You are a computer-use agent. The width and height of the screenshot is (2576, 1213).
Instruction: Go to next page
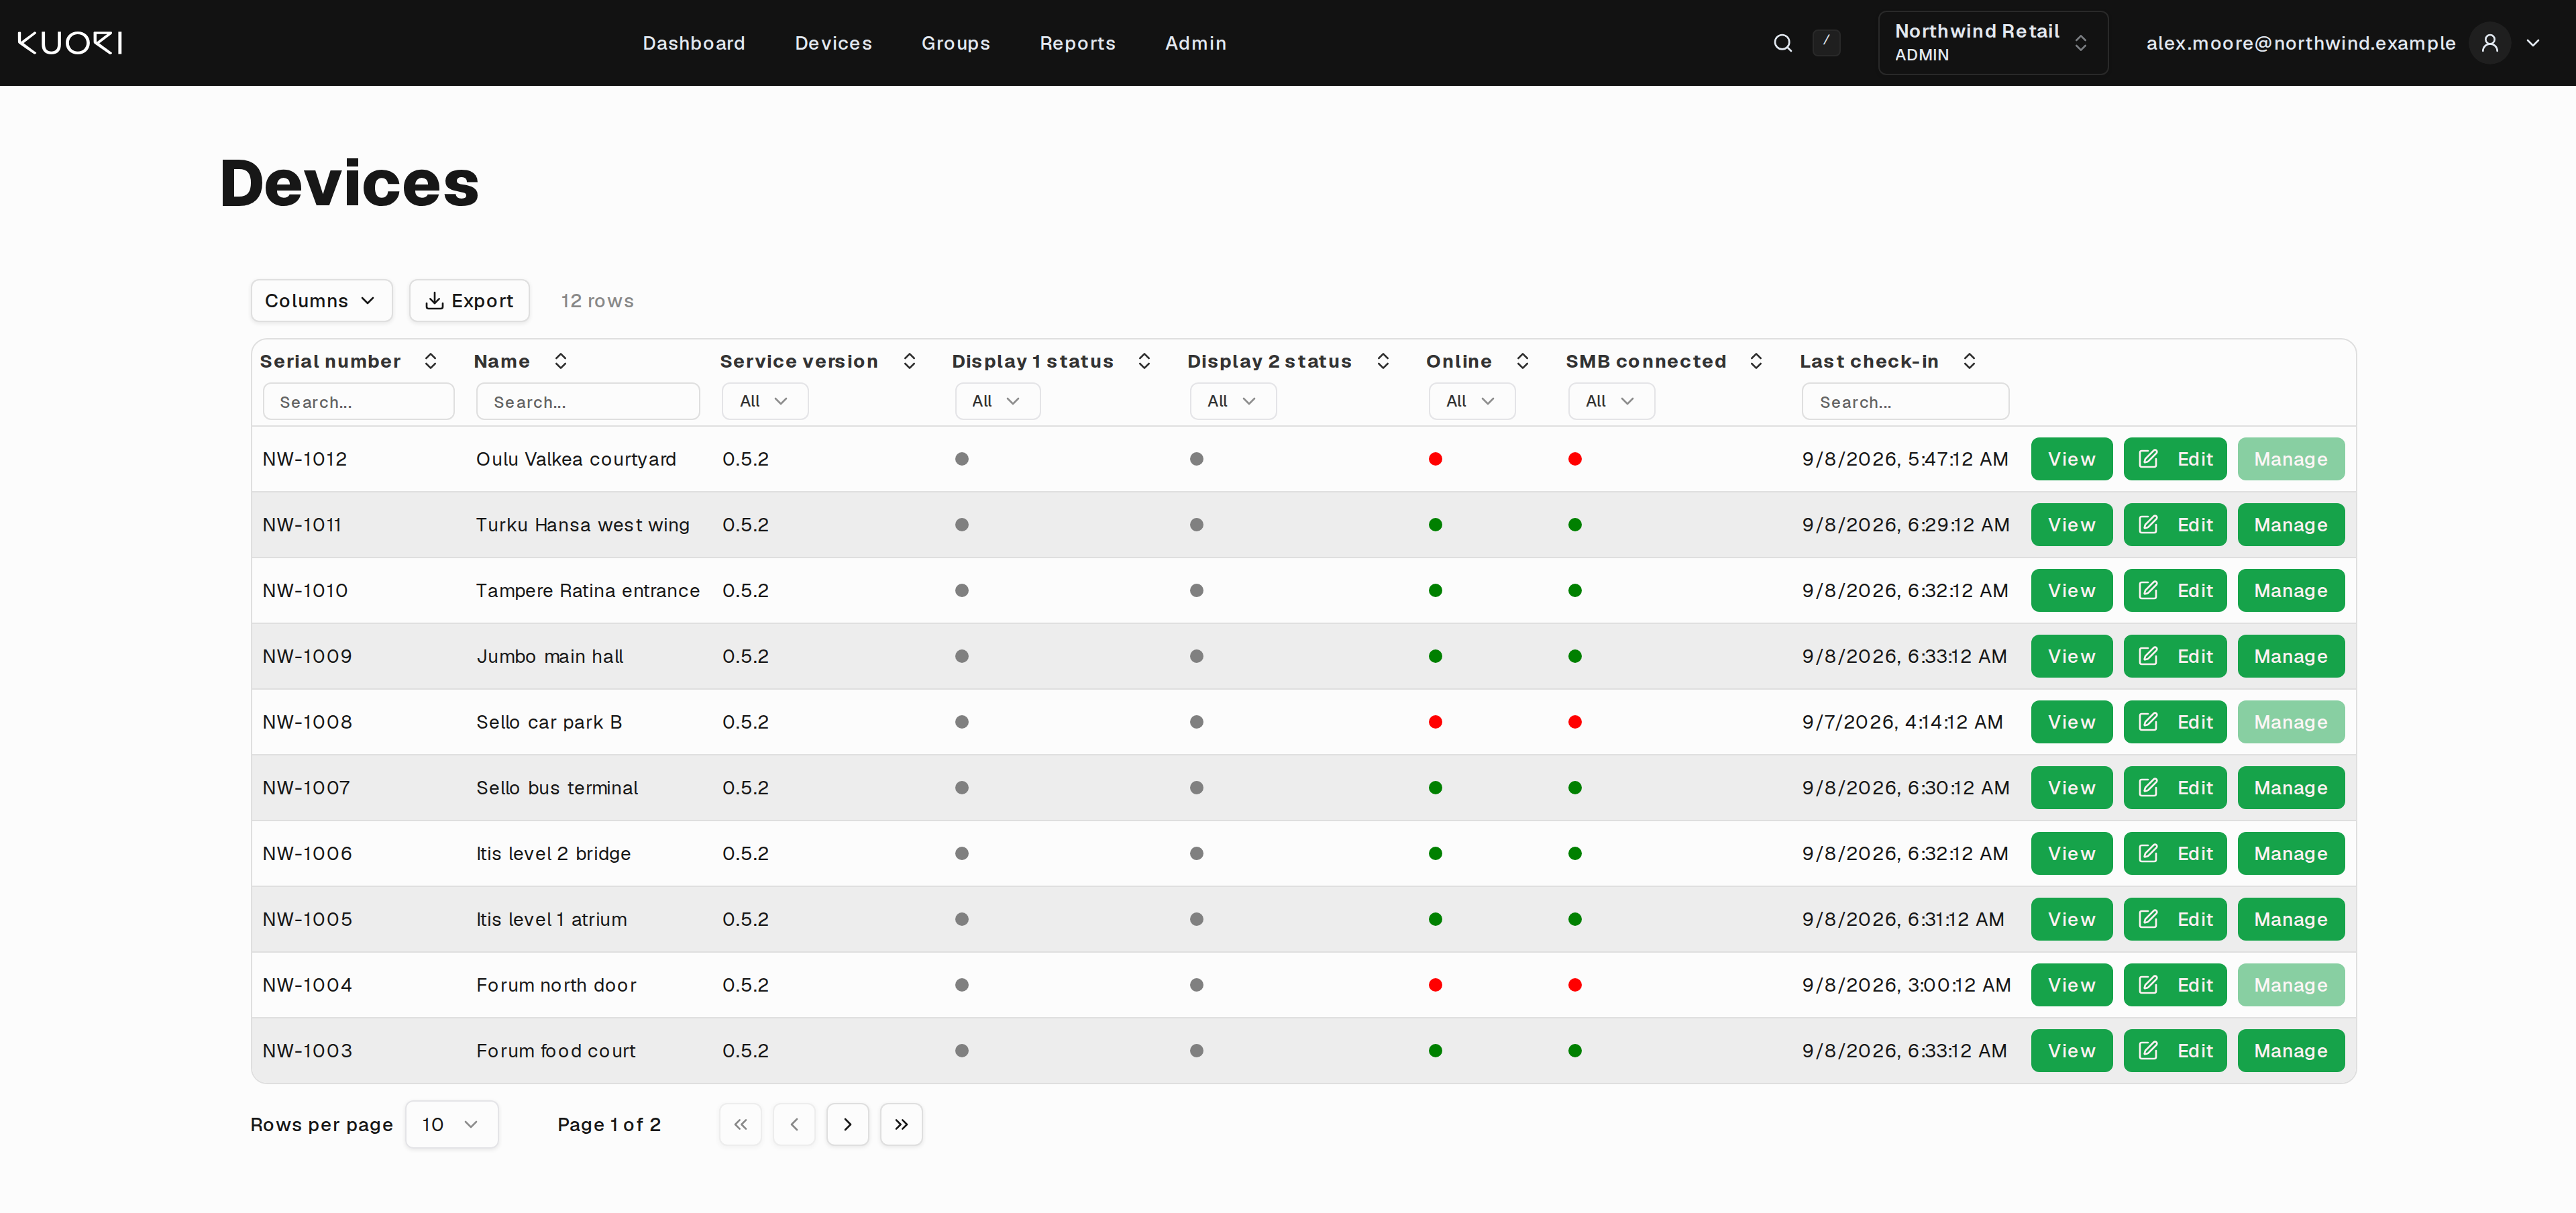coord(848,1124)
